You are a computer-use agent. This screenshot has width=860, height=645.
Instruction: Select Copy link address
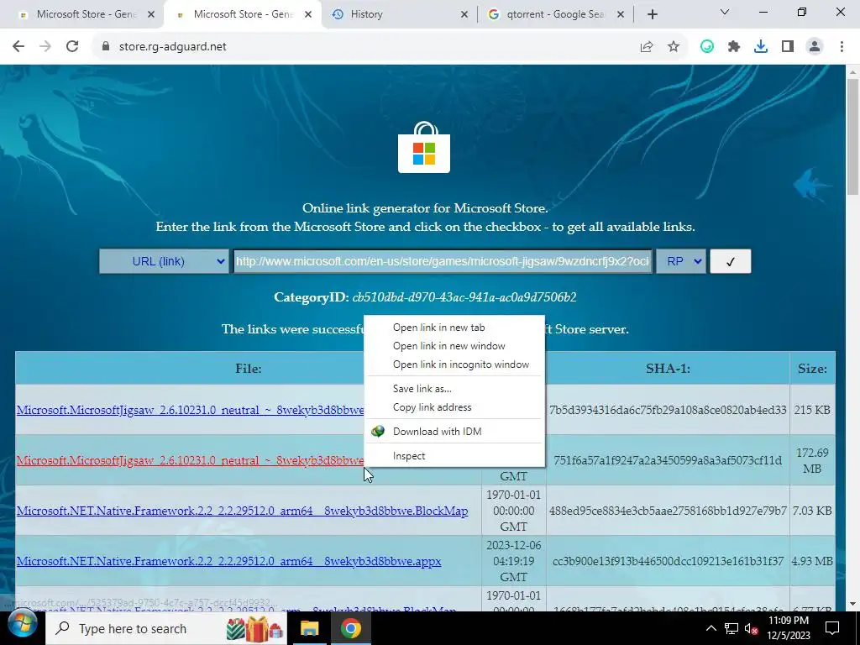point(454,407)
